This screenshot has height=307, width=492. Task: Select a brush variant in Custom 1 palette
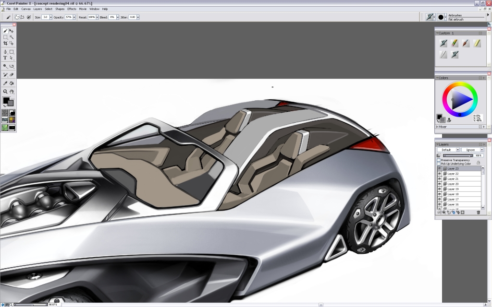click(x=443, y=43)
